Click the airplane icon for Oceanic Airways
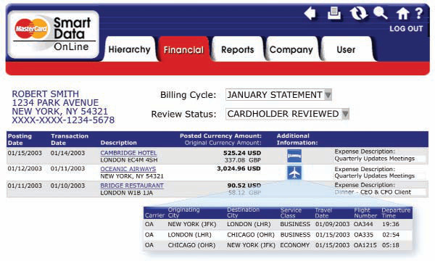The height and width of the screenshot is (261, 435). (294, 173)
